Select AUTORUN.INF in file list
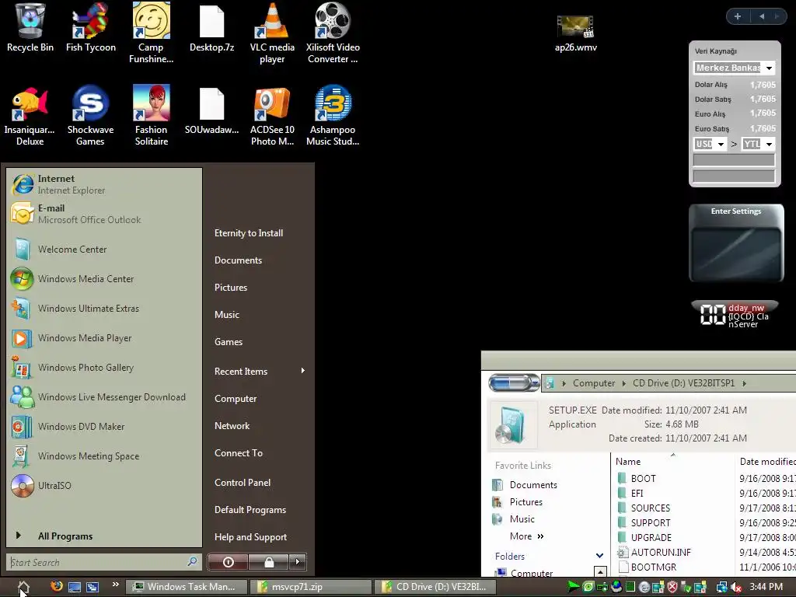 pyautogui.click(x=654, y=552)
